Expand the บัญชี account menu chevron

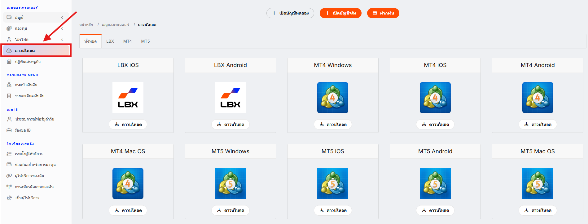pyautogui.click(x=62, y=18)
